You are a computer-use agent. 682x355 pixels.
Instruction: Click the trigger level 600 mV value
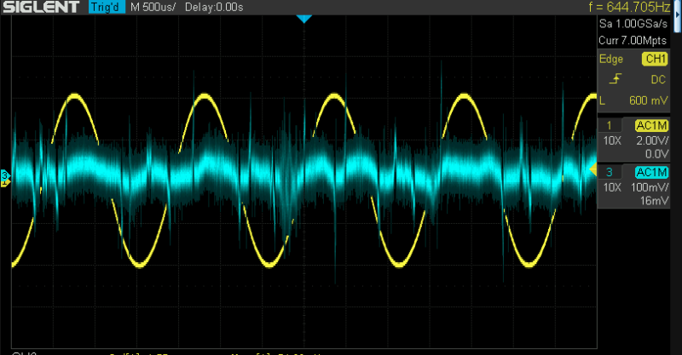(650, 100)
